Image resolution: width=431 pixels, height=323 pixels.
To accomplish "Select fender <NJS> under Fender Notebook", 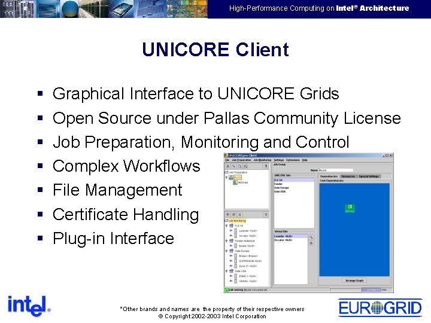I will tap(247, 246).
